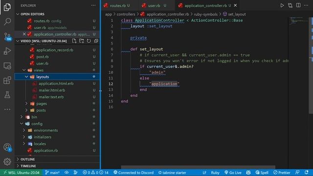Create a new file in explorer
313x176 pixels.
(x=74, y=41)
